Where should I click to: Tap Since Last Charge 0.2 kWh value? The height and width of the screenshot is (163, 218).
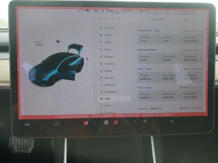[167, 60]
